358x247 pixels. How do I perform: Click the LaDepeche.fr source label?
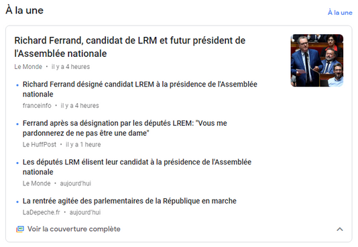point(41,212)
